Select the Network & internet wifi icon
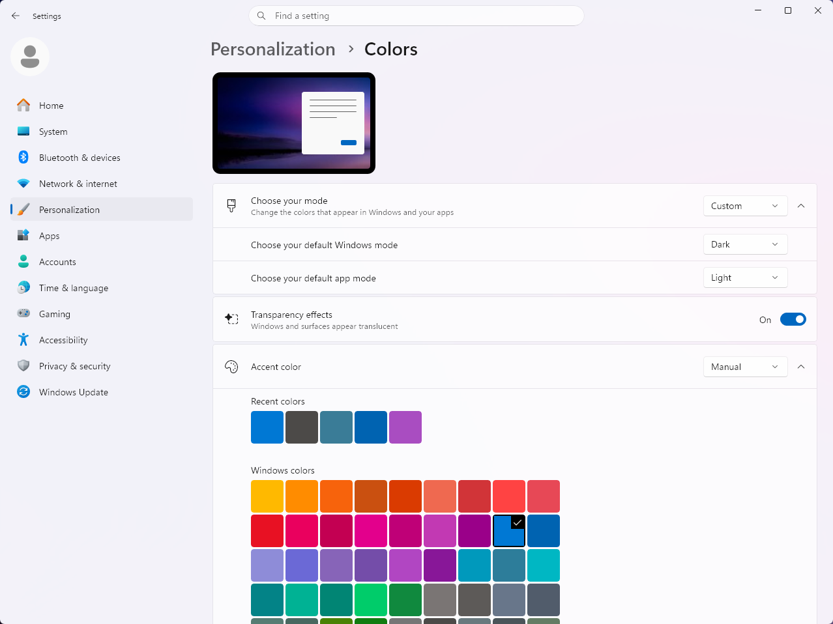The width and height of the screenshot is (833, 624). (23, 184)
